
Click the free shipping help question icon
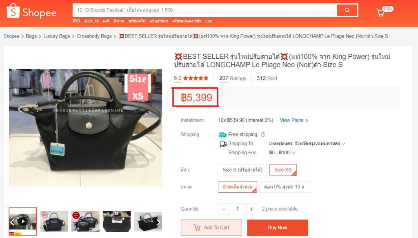pos(263,135)
